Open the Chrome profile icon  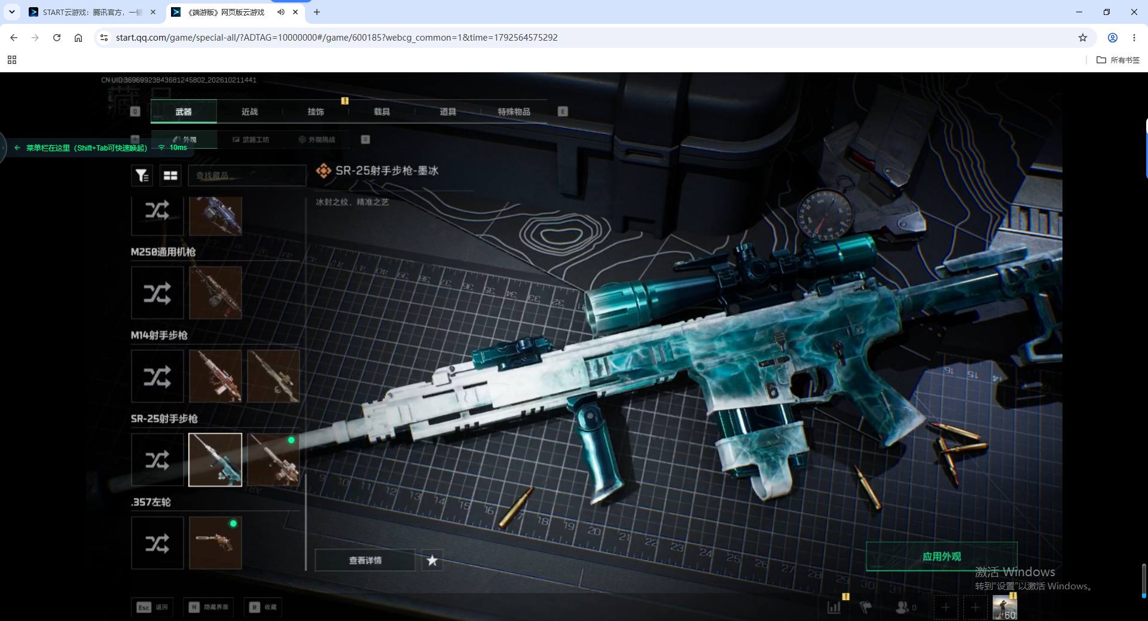coord(1113,37)
